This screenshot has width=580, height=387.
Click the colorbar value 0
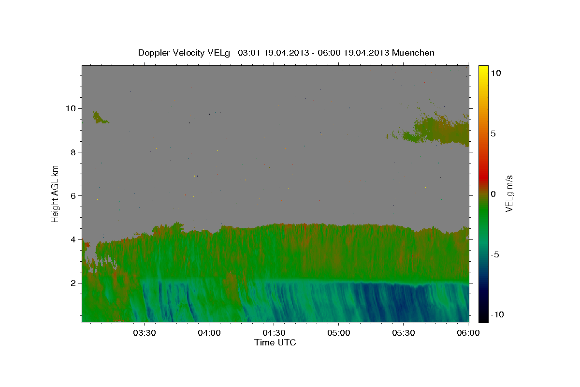[493, 194]
